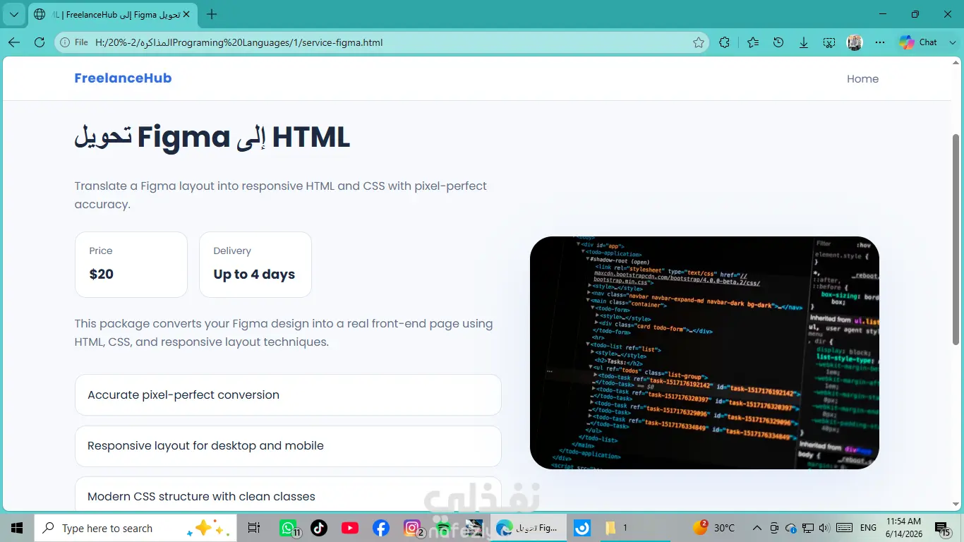Select 'Modern CSS structure with clean classes' item
This screenshot has width=964, height=542.
[x=288, y=494]
